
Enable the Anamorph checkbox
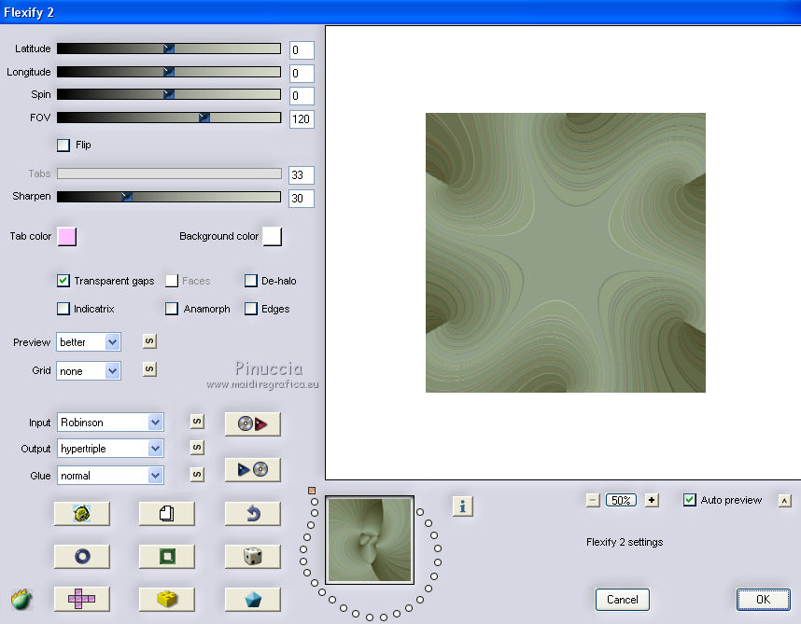click(x=172, y=309)
